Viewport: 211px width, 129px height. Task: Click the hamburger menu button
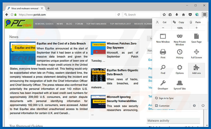click(x=205, y=14)
